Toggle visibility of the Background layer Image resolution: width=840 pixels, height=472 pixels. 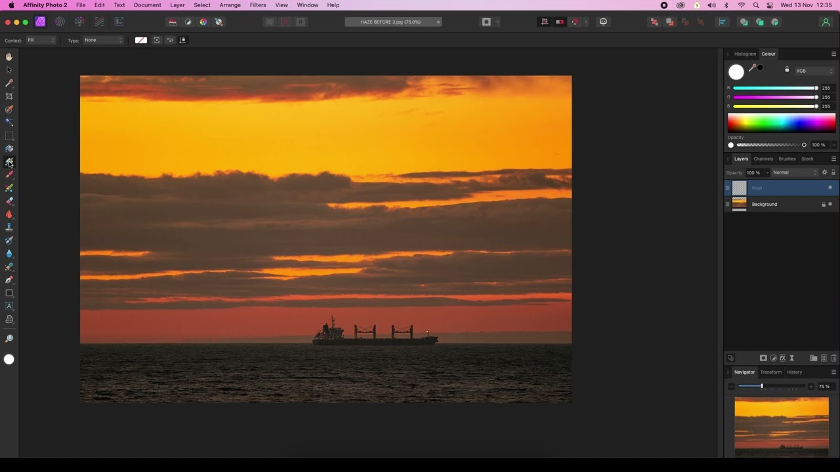(830, 204)
